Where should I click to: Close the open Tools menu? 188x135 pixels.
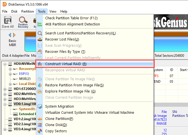pyautogui.click(x=42, y=11)
